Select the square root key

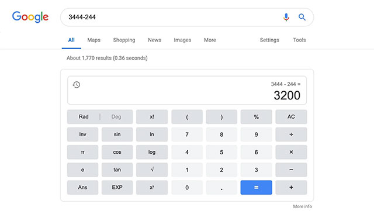coord(152,170)
